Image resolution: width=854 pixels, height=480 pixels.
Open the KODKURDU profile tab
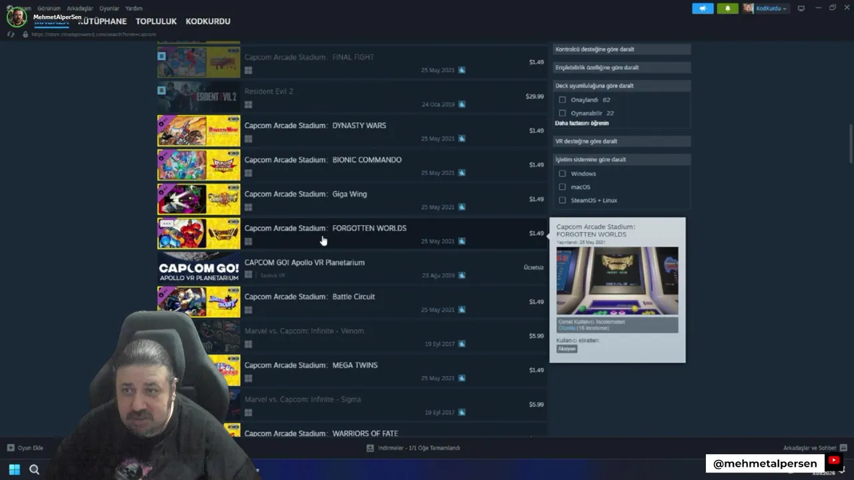pos(208,21)
